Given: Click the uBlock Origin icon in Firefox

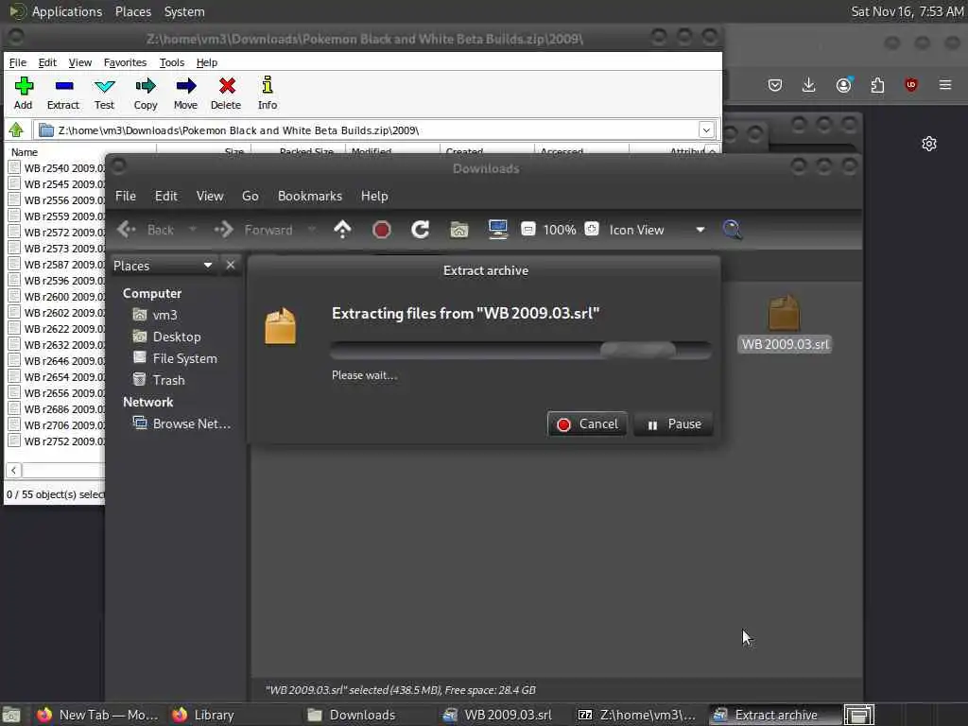Looking at the screenshot, I should click(911, 84).
